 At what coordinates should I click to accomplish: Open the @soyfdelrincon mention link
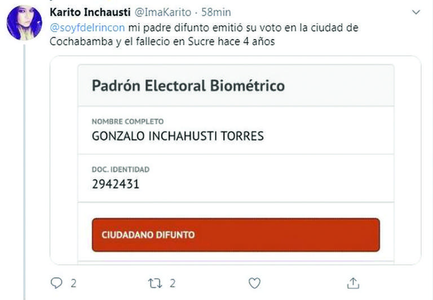click(x=87, y=28)
